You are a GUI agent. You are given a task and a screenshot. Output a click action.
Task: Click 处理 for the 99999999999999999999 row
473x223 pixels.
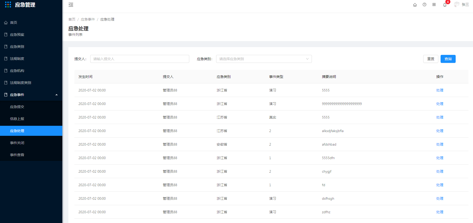[x=440, y=104]
